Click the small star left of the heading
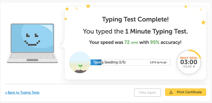 (66, 19)
